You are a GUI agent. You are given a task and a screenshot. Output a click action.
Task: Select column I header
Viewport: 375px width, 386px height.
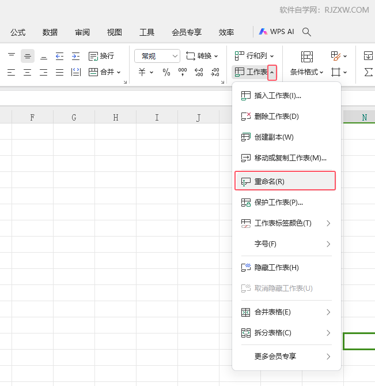click(x=157, y=117)
